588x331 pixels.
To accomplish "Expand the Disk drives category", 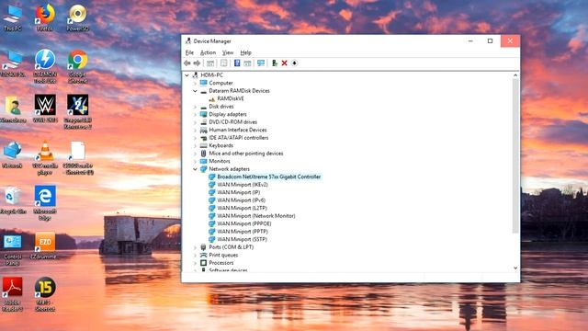I will [x=195, y=107].
